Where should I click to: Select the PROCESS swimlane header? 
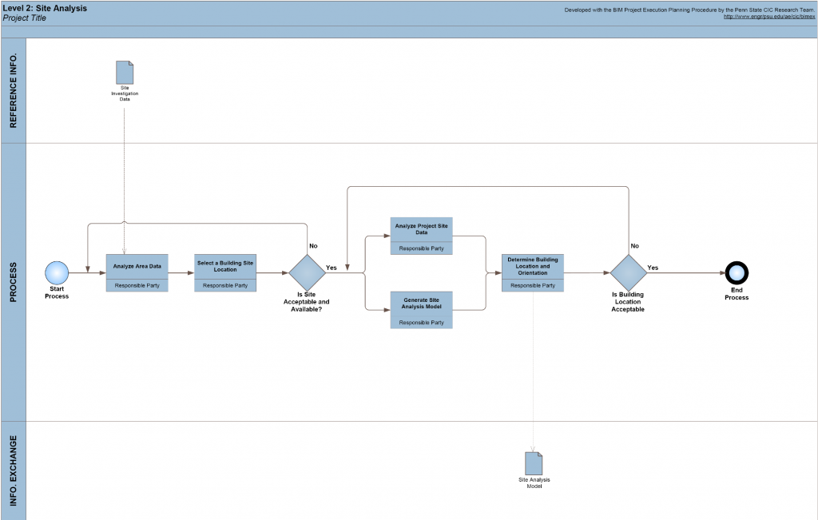[x=14, y=281]
